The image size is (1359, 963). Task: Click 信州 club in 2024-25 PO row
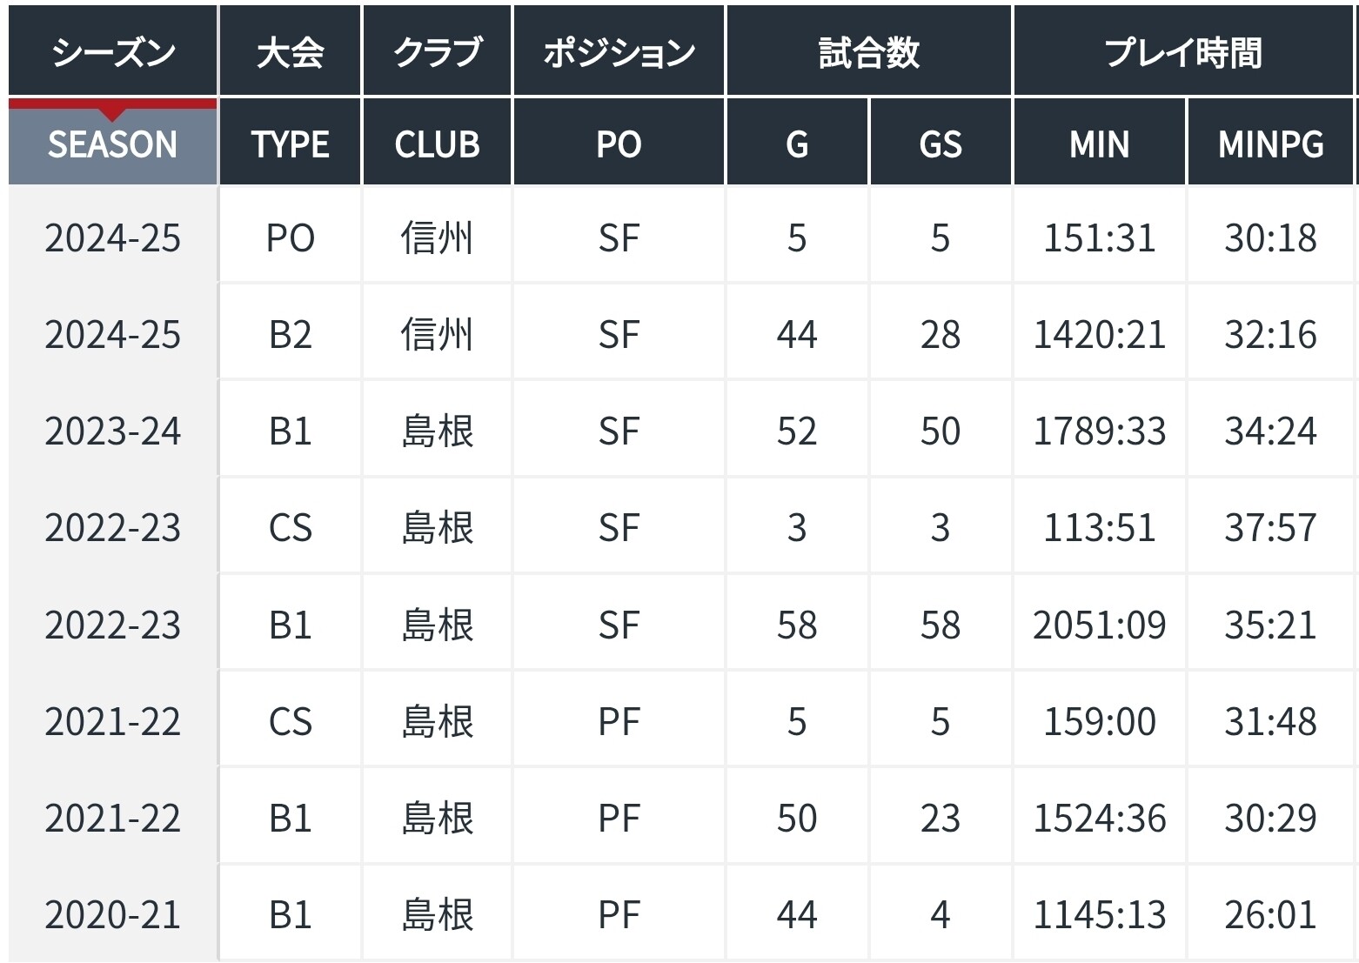[437, 238]
